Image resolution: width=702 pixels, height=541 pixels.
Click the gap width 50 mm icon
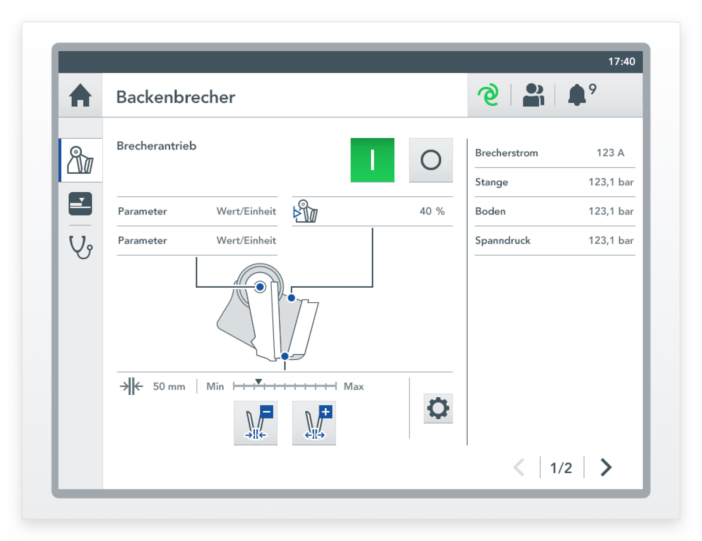131,386
